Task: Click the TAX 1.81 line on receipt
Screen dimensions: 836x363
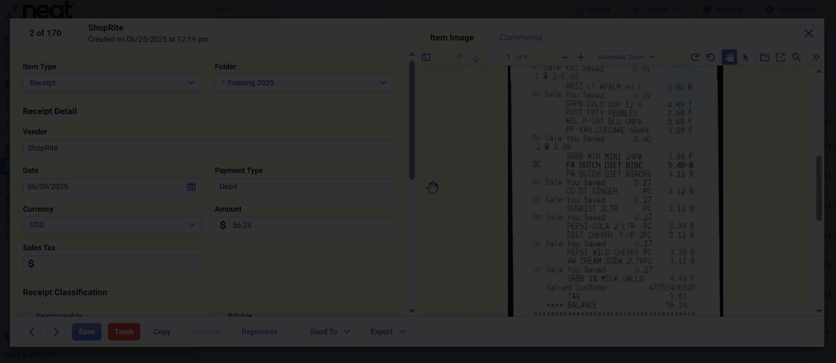Action: pos(627,297)
